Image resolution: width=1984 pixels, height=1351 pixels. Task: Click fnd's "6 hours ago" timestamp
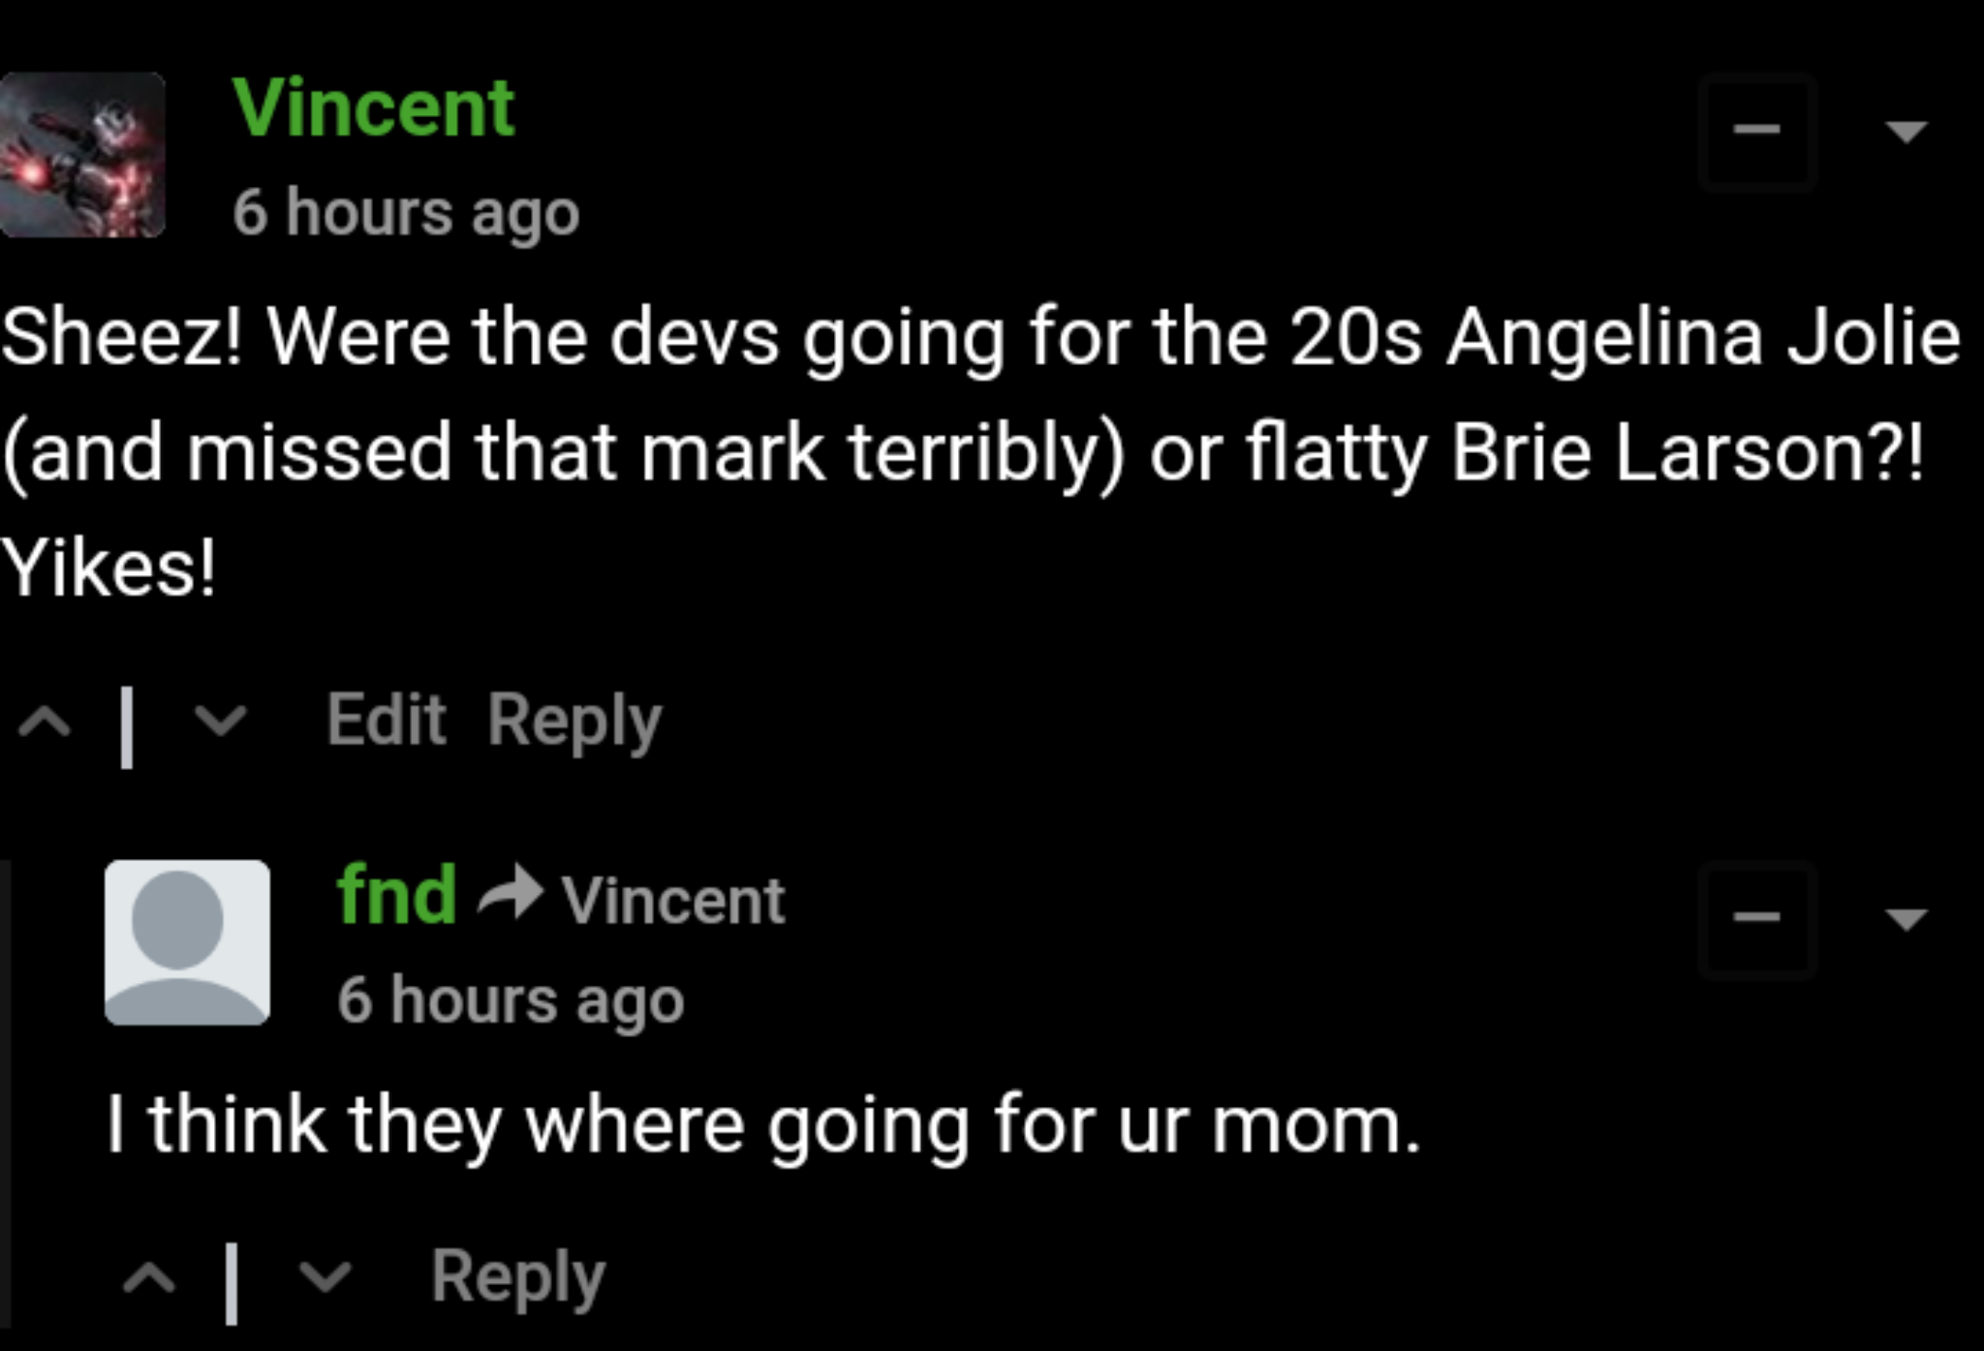(511, 999)
